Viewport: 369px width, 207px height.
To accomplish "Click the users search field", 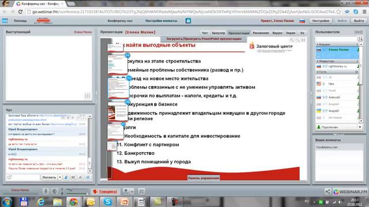I will [336, 39].
